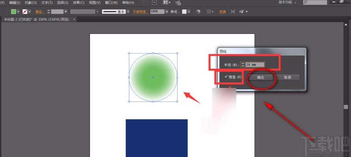This screenshot has width=351, height=157.
Task: Open the fill color dropdown arrow
Action: pyautogui.click(x=18, y=12)
